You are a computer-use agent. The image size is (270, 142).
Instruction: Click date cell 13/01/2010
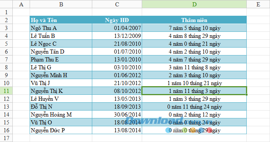(x=117, y=59)
